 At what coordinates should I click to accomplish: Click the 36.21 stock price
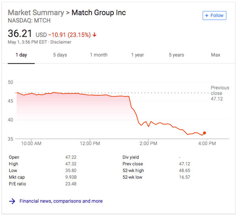[20, 34]
